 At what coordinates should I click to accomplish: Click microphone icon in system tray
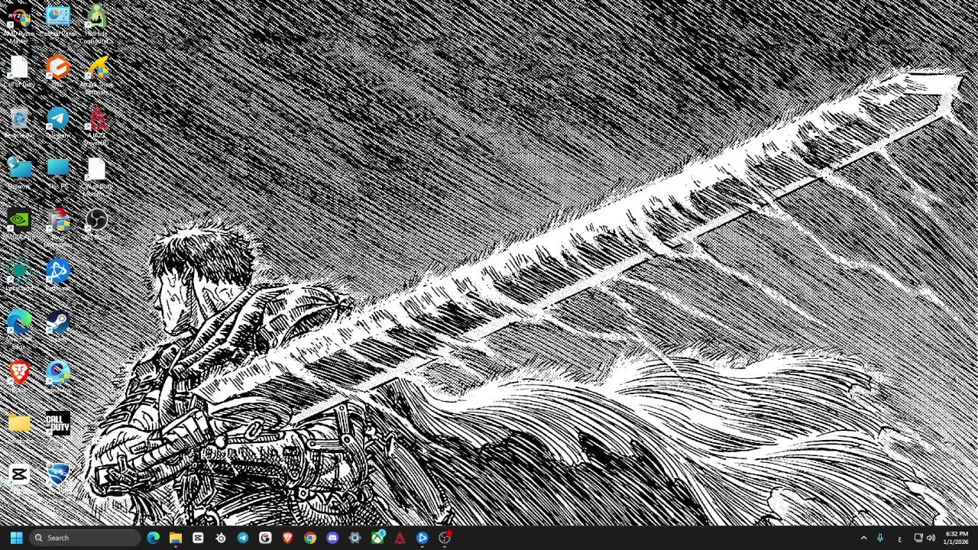(880, 538)
